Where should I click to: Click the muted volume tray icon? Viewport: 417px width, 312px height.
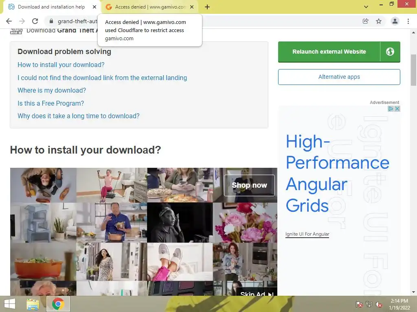click(x=379, y=304)
